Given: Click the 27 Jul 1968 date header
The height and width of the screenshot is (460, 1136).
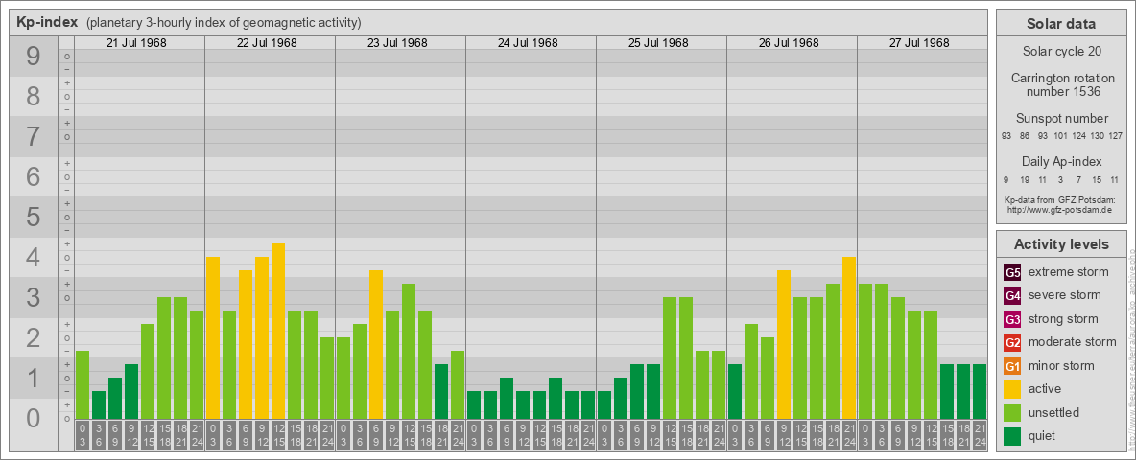Looking at the screenshot, I should [918, 43].
